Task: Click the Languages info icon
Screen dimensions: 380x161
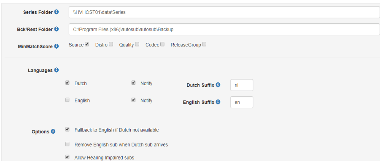Action: 56,70
